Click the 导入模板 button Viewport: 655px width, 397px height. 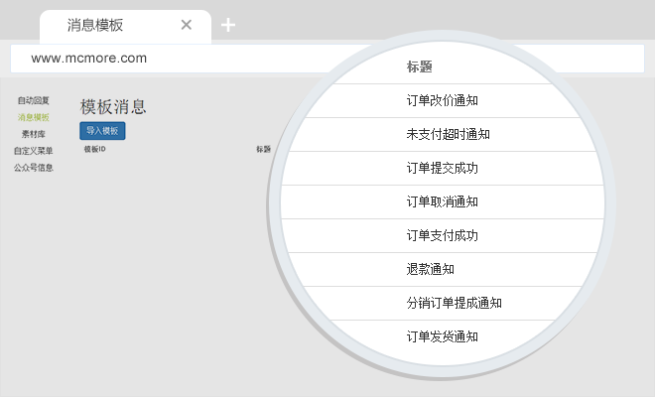[x=102, y=131]
